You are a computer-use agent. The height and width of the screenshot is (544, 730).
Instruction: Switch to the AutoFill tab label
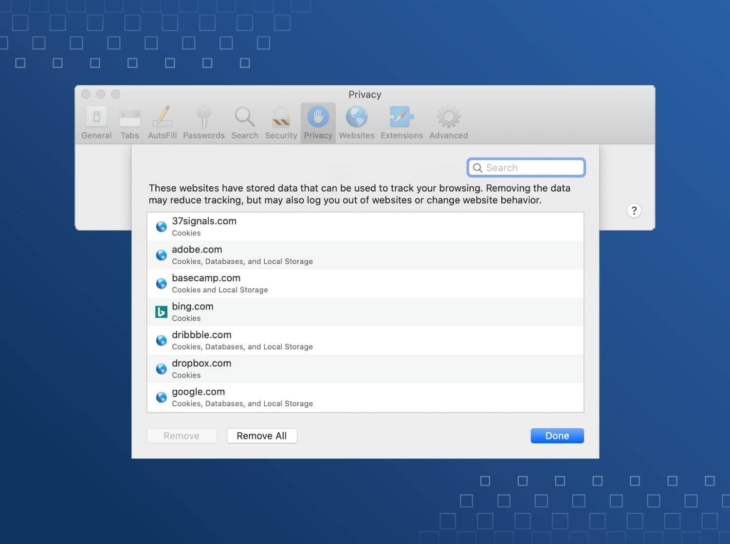(x=163, y=135)
